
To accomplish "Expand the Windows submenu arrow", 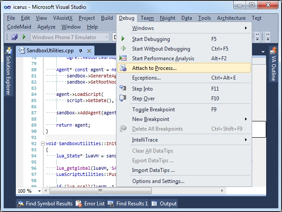I will coord(246,28).
